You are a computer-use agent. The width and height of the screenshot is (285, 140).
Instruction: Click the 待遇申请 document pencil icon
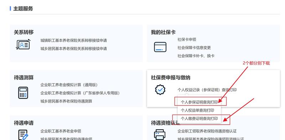click(23, 135)
